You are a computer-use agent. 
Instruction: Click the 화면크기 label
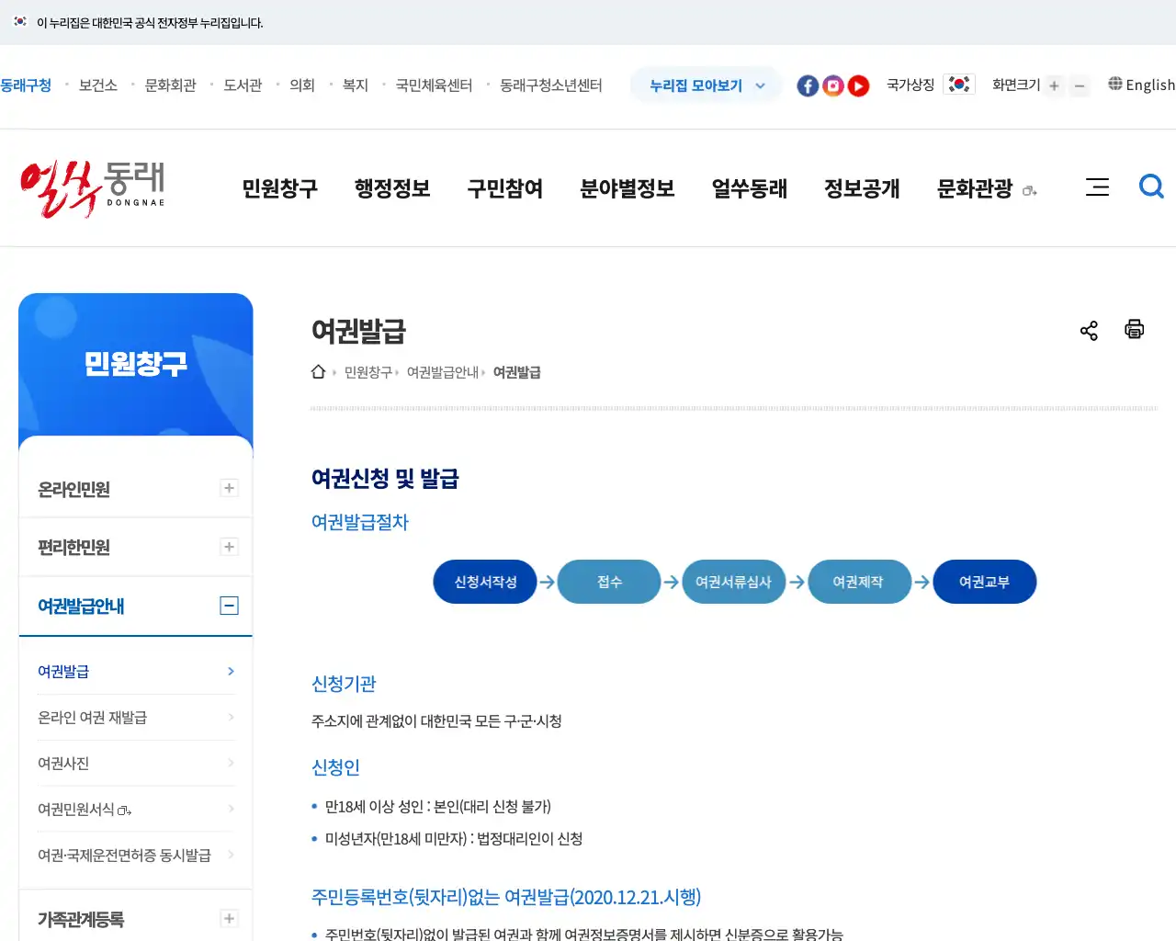(x=1016, y=85)
